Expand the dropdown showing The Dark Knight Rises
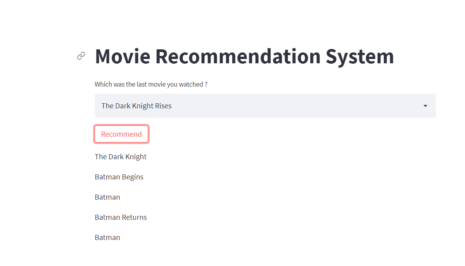Image resolution: width=465 pixels, height=266 pixels. 425,105
